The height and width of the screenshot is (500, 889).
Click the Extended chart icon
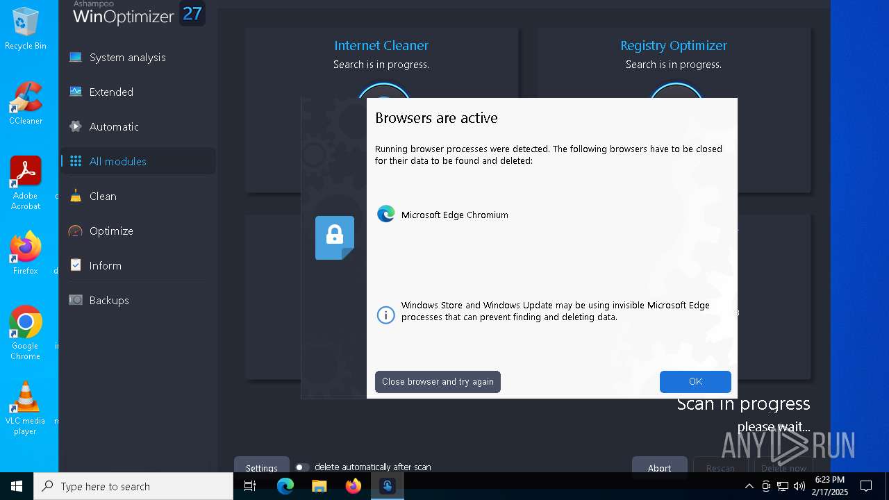[76, 92]
